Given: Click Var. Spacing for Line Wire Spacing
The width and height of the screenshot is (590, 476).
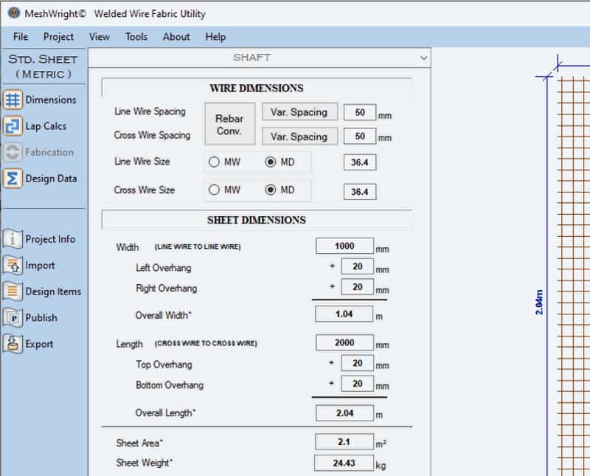Looking at the screenshot, I should pyautogui.click(x=299, y=112).
